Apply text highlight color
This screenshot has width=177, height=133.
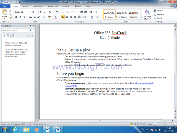pyautogui.click(x=49, y=17)
